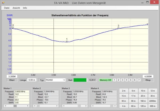Select memory slot 5
160x111 pixels.
(x=131, y=80)
